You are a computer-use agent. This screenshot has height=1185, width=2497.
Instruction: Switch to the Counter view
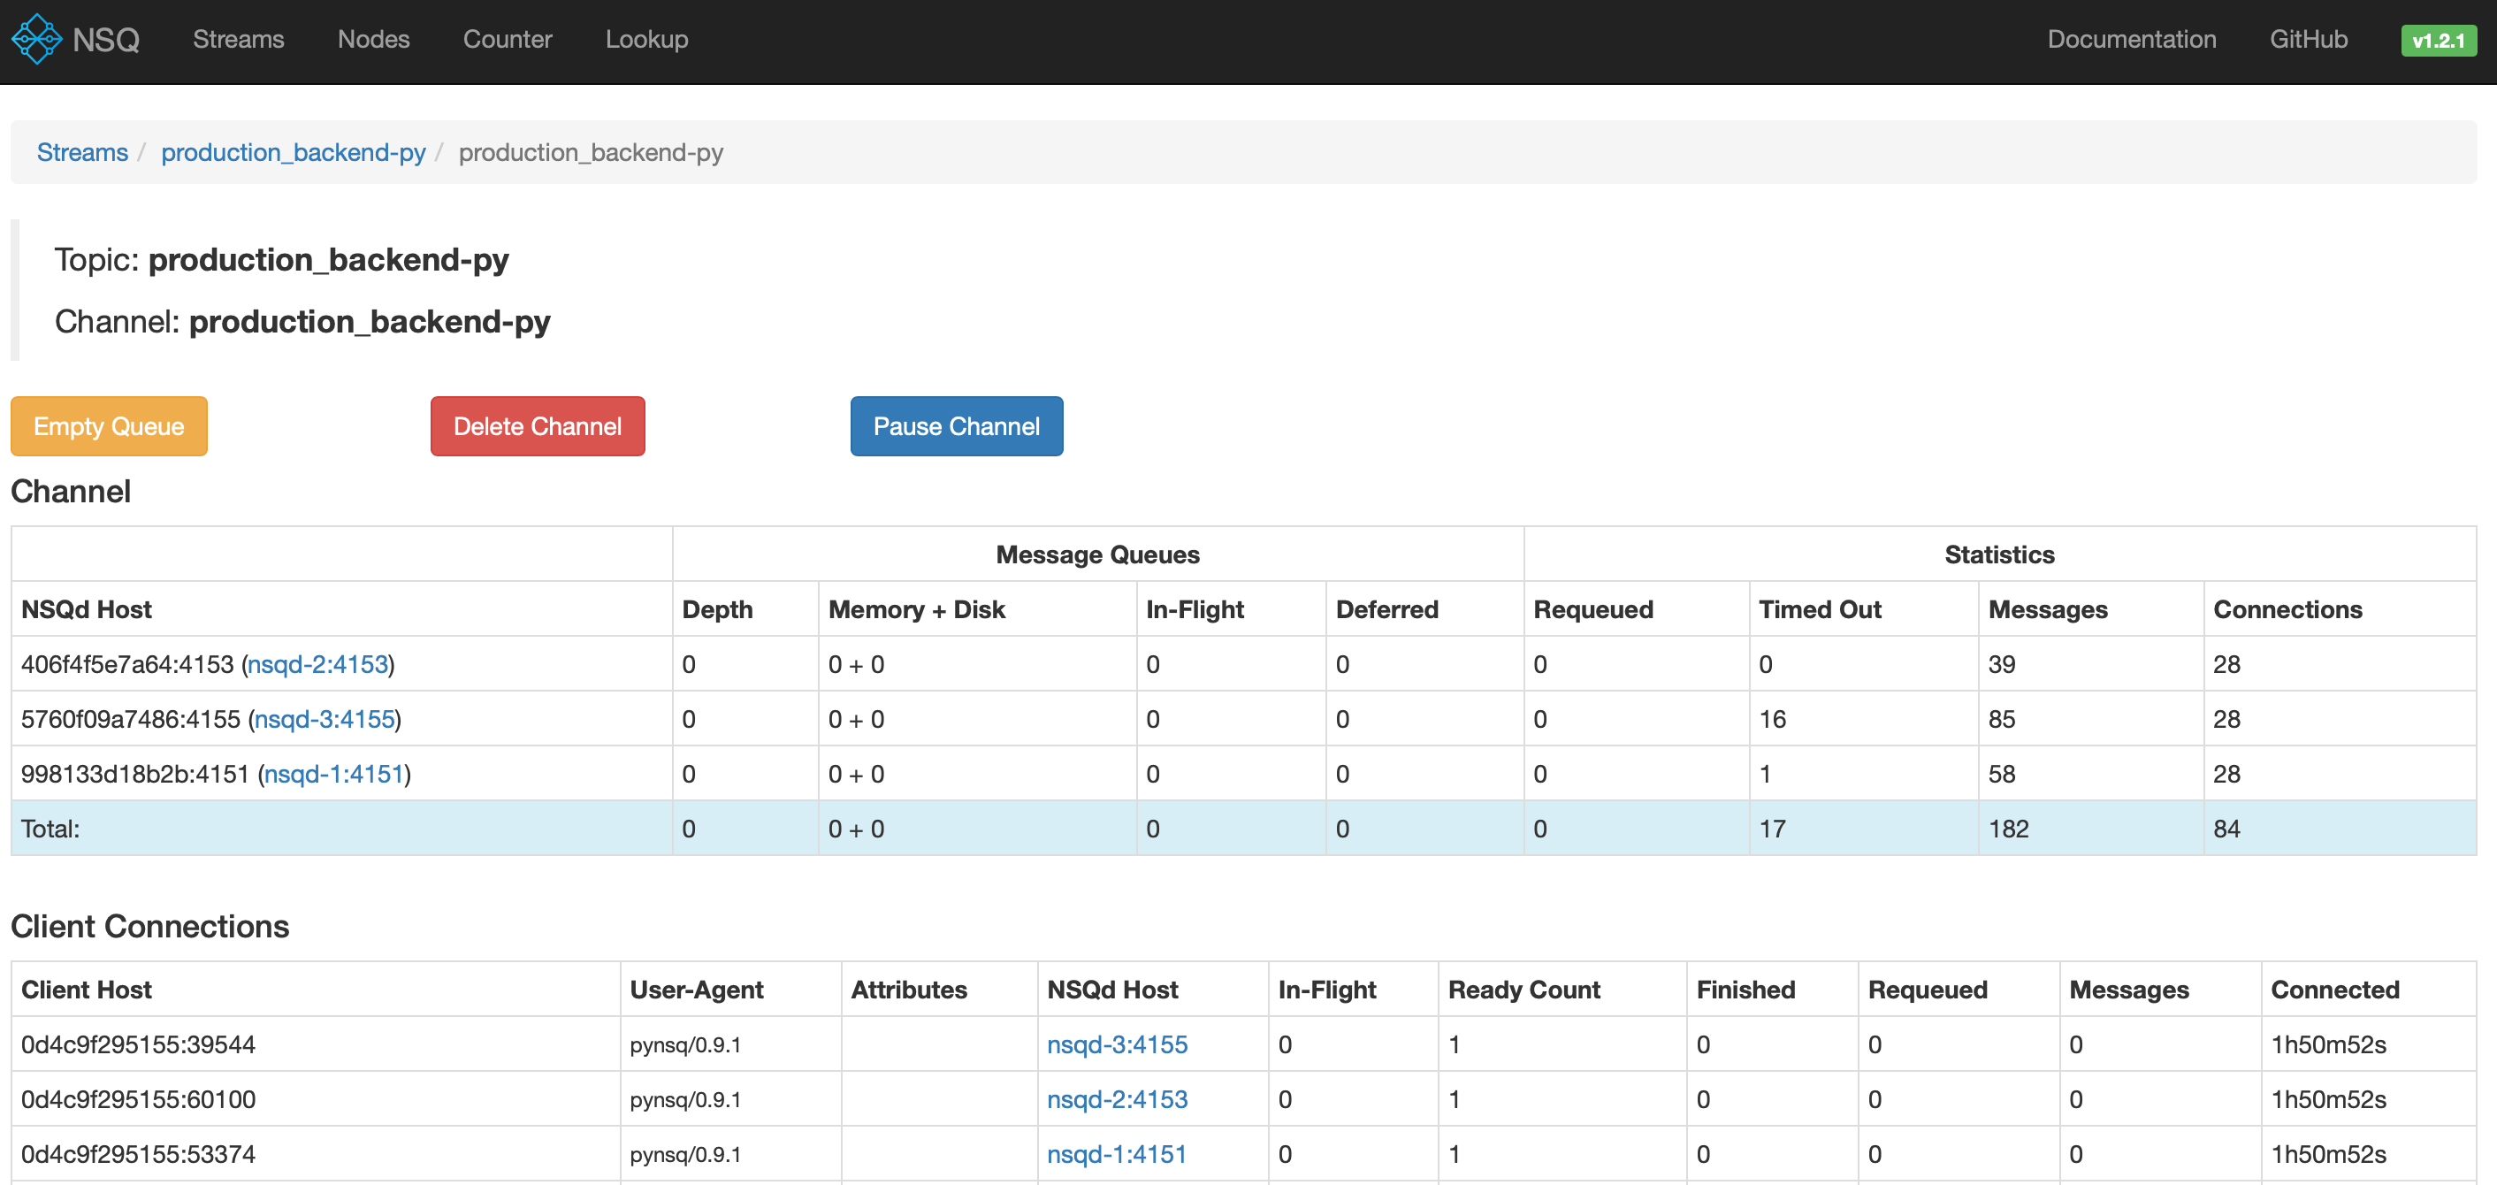[508, 39]
